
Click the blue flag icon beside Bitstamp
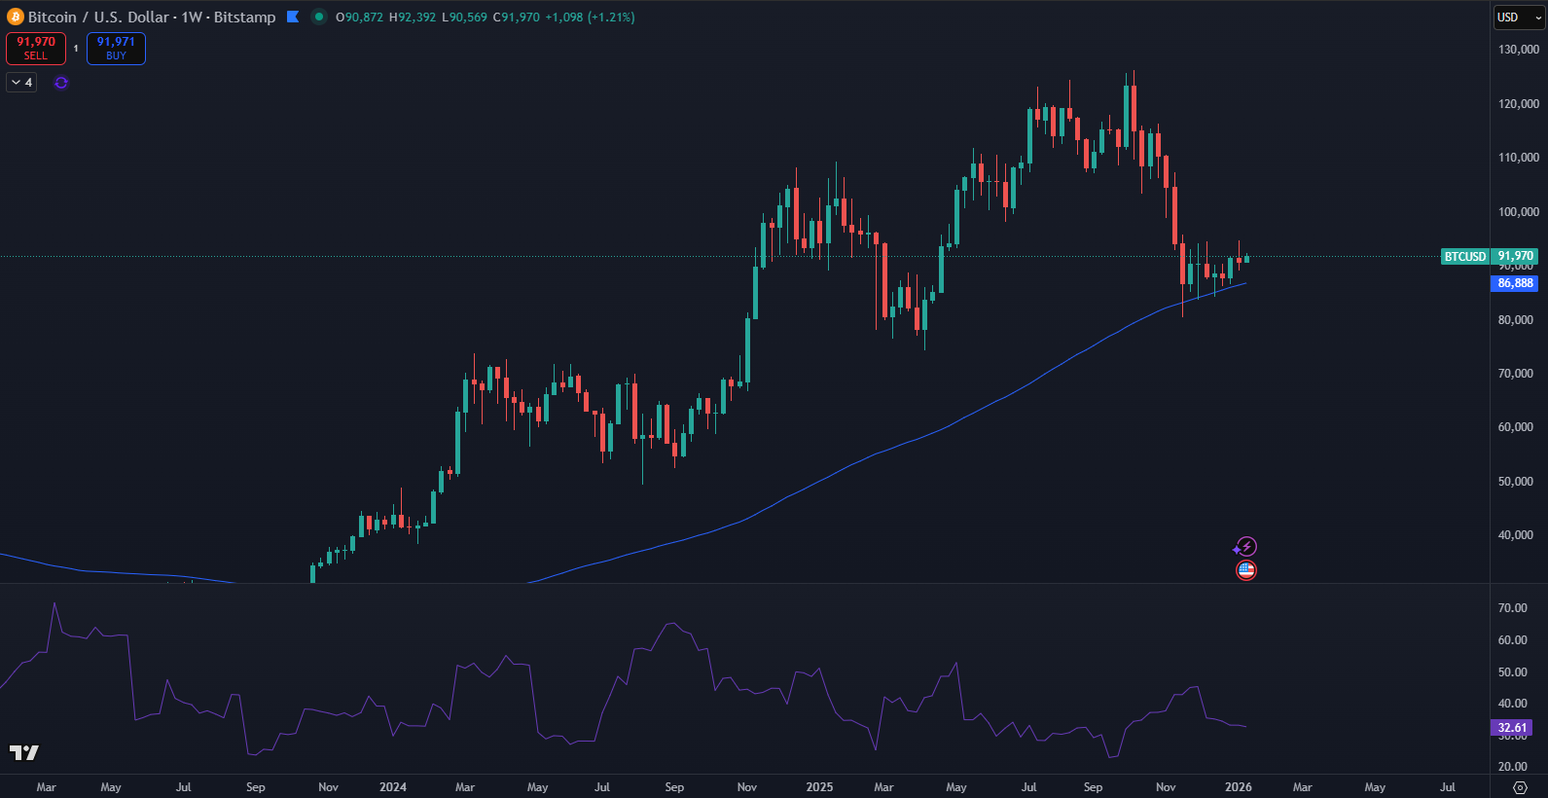point(293,17)
